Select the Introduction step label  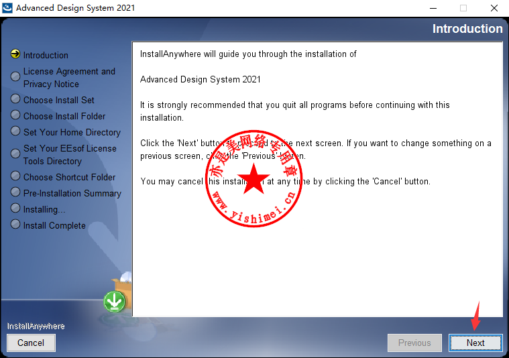(46, 56)
